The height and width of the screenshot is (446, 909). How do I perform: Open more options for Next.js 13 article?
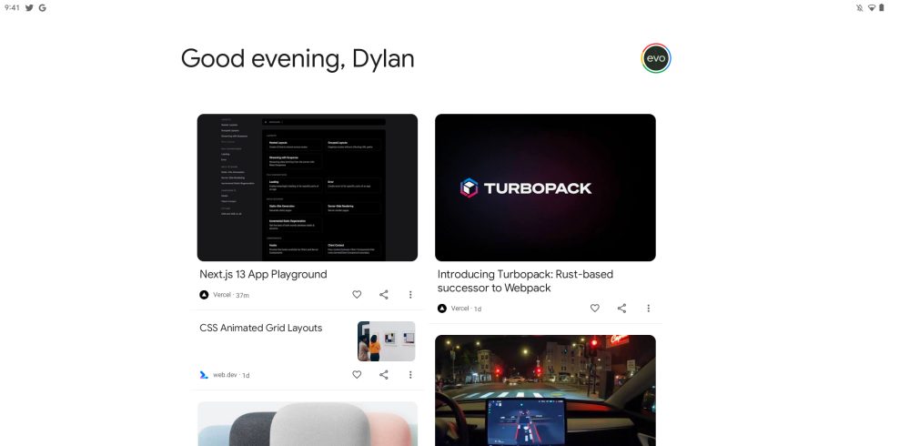click(x=410, y=295)
